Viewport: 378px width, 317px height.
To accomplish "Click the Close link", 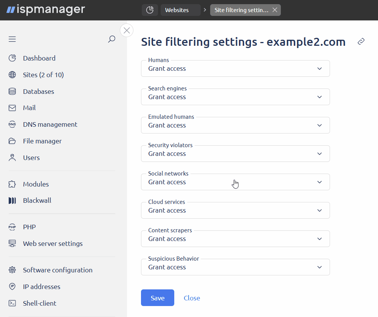I will coord(192,298).
